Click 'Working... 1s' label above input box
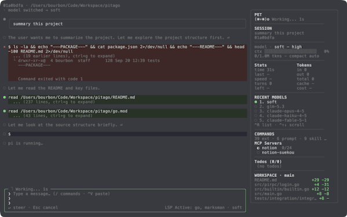Viewport: 347px width, 217px height. (x=32, y=189)
